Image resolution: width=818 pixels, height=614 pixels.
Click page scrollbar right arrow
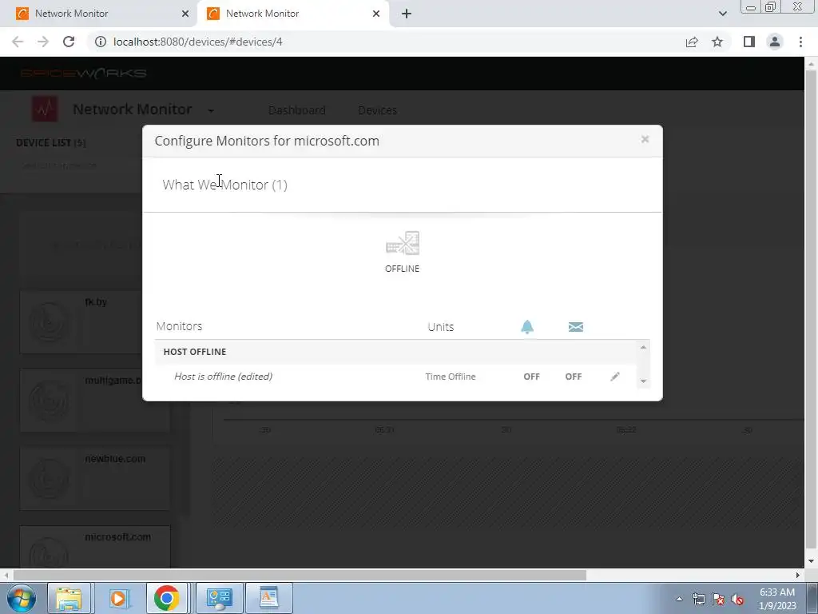click(x=798, y=575)
